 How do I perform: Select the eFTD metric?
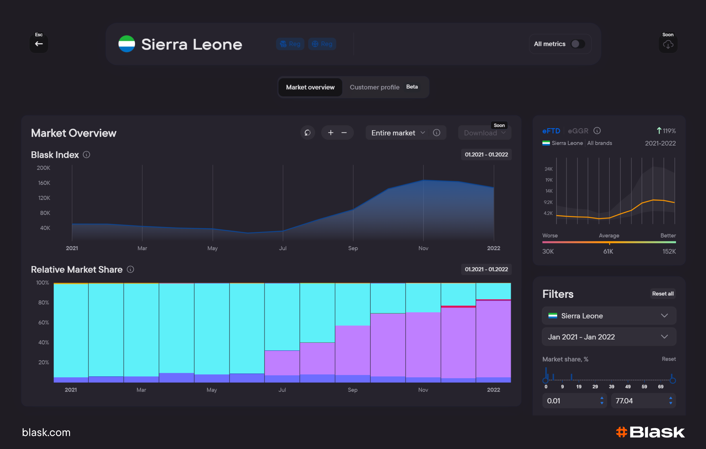click(551, 131)
